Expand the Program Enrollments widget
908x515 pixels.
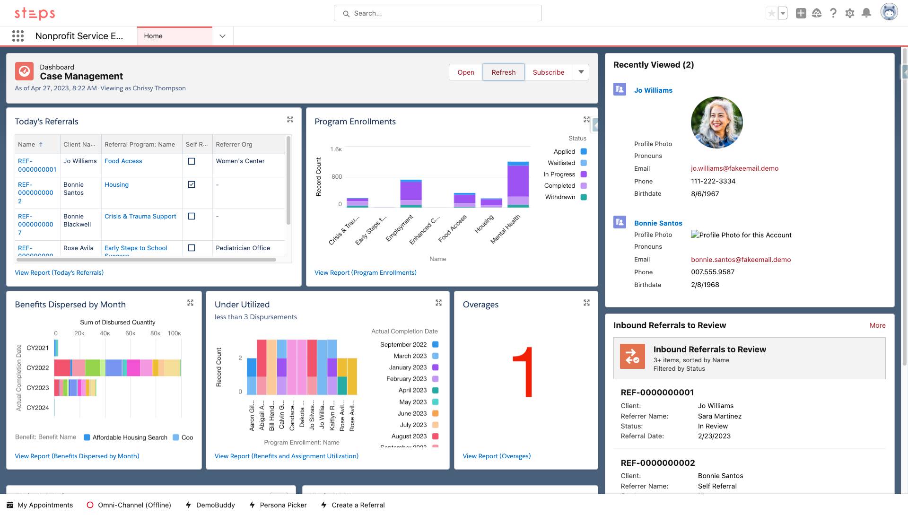(x=586, y=120)
